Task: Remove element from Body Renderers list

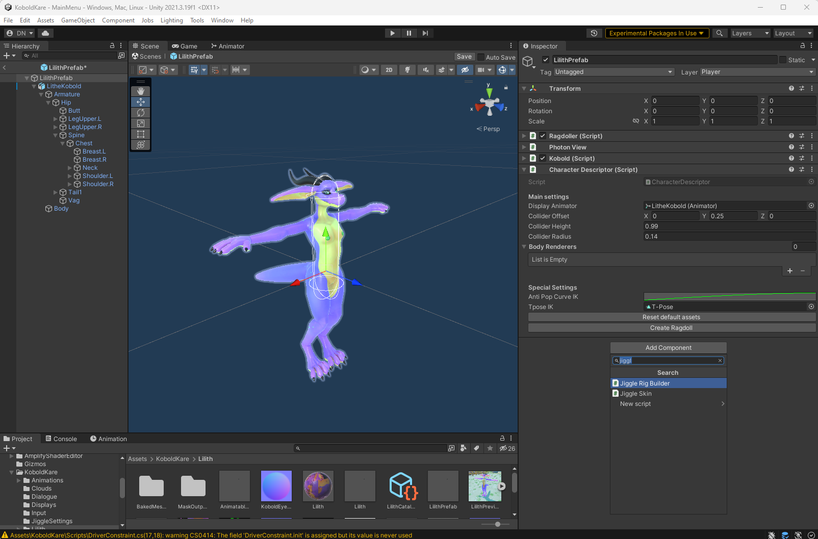Action: tap(803, 271)
